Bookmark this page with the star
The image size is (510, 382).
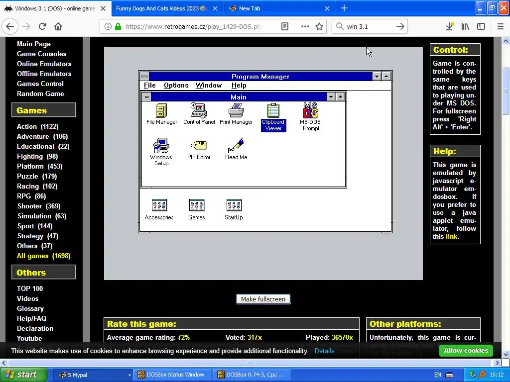pos(319,27)
